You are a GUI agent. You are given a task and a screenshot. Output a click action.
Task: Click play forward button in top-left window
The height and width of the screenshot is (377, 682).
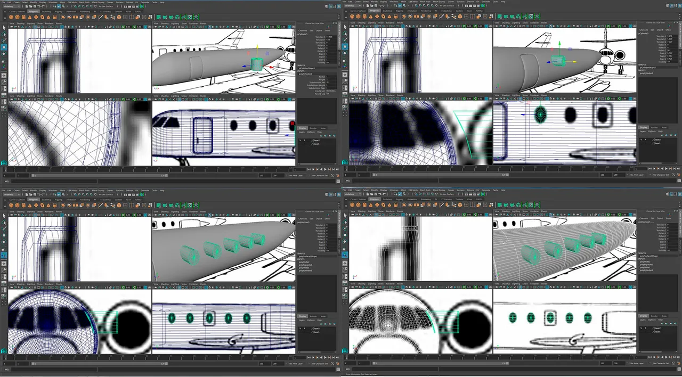325,169
